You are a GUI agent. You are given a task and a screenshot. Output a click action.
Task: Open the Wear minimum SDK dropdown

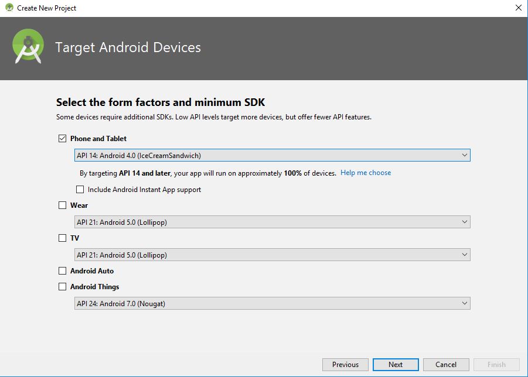click(x=272, y=222)
